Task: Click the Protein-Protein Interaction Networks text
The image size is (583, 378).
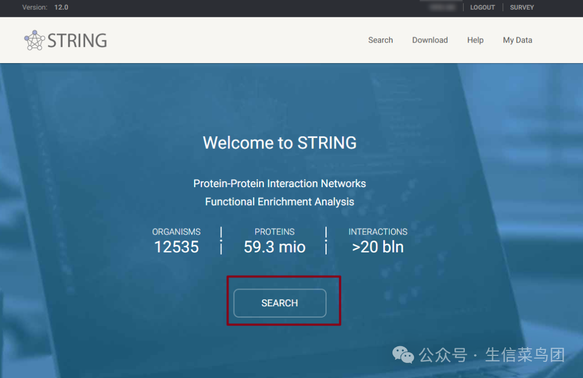Action: pyautogui.click(x=280, y=183)
